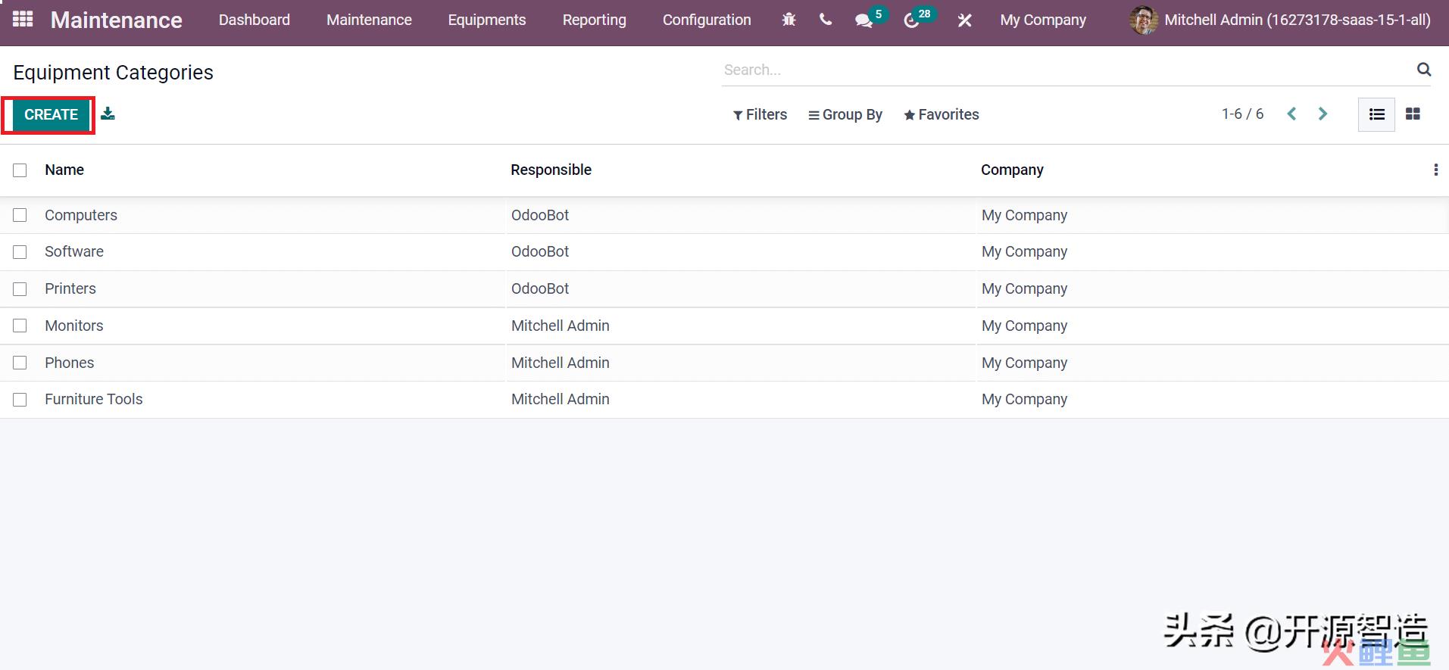Open optional columns three-dot menu
Image resolution: width=1449 pixels, height=670 pixels.
click(1435, 170)
